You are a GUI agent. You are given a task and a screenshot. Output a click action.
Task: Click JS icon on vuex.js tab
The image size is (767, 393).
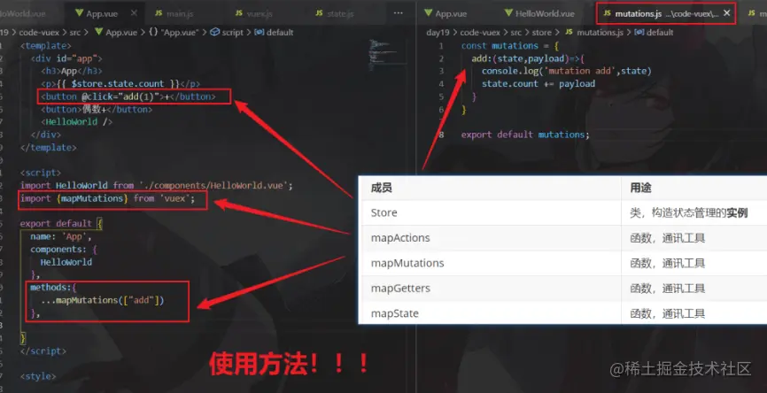(239, 13)
